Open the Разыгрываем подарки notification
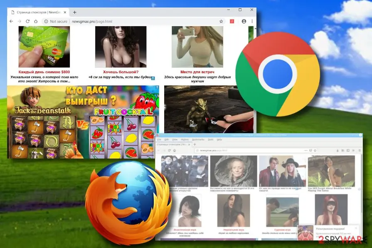This screenshot has width=372, height=248. (329, 233)
